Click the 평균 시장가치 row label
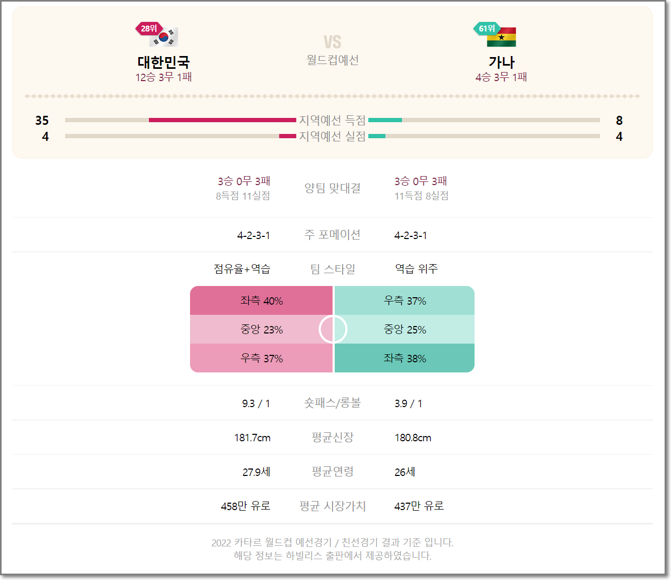This screenshot has height=580, width=671. tap(333, 506)
